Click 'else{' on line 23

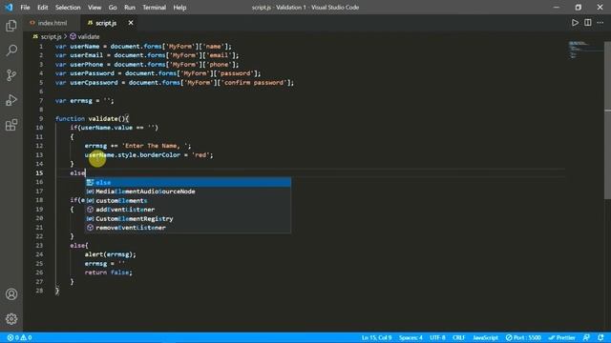click(x=79, y=246)
